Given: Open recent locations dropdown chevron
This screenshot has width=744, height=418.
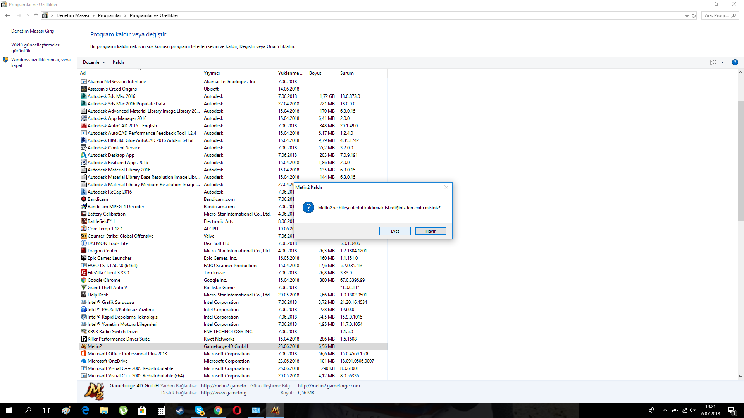Looking at the screenshot, I should [x=28, y=15].
